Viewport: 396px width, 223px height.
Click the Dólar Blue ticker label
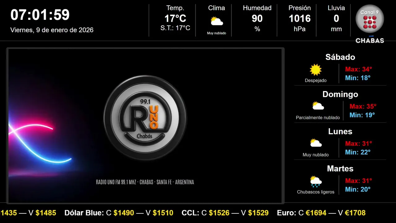pos(84,213)
